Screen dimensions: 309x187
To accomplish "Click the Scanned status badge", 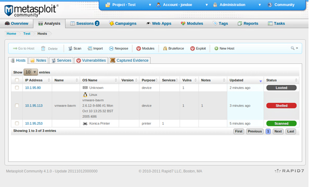I will (281, 124).
